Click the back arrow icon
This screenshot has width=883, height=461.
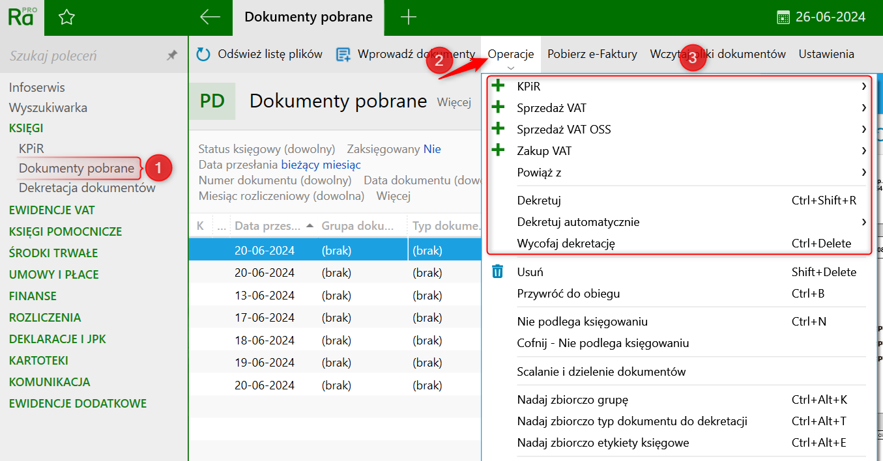[210, 18]
